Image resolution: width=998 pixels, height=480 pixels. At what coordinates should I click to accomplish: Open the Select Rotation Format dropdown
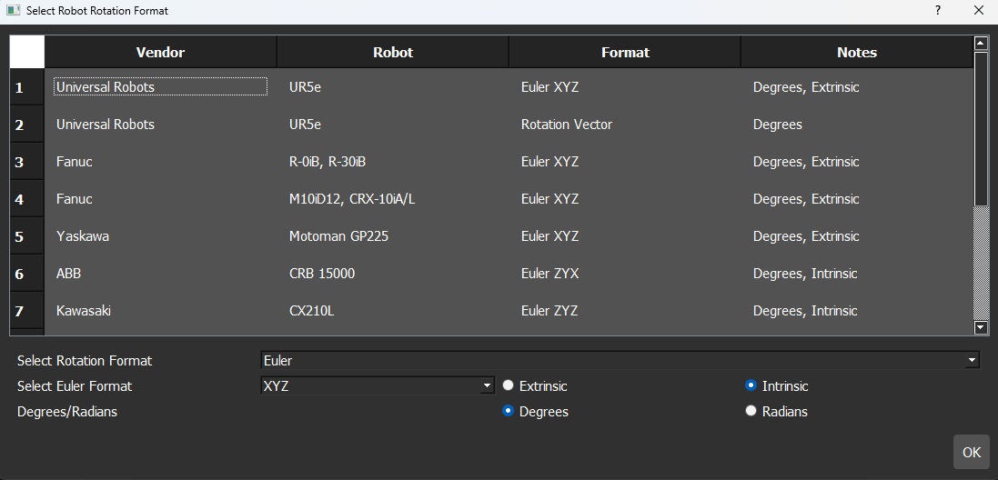620,360
